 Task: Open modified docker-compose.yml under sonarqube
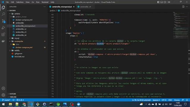tap(24, 48)
